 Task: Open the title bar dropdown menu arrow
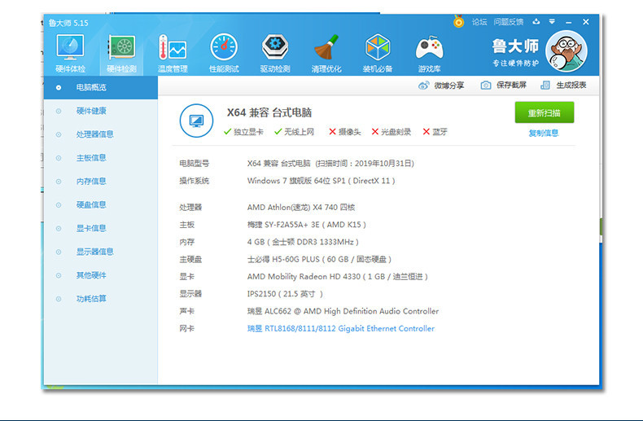coord(552,22)
